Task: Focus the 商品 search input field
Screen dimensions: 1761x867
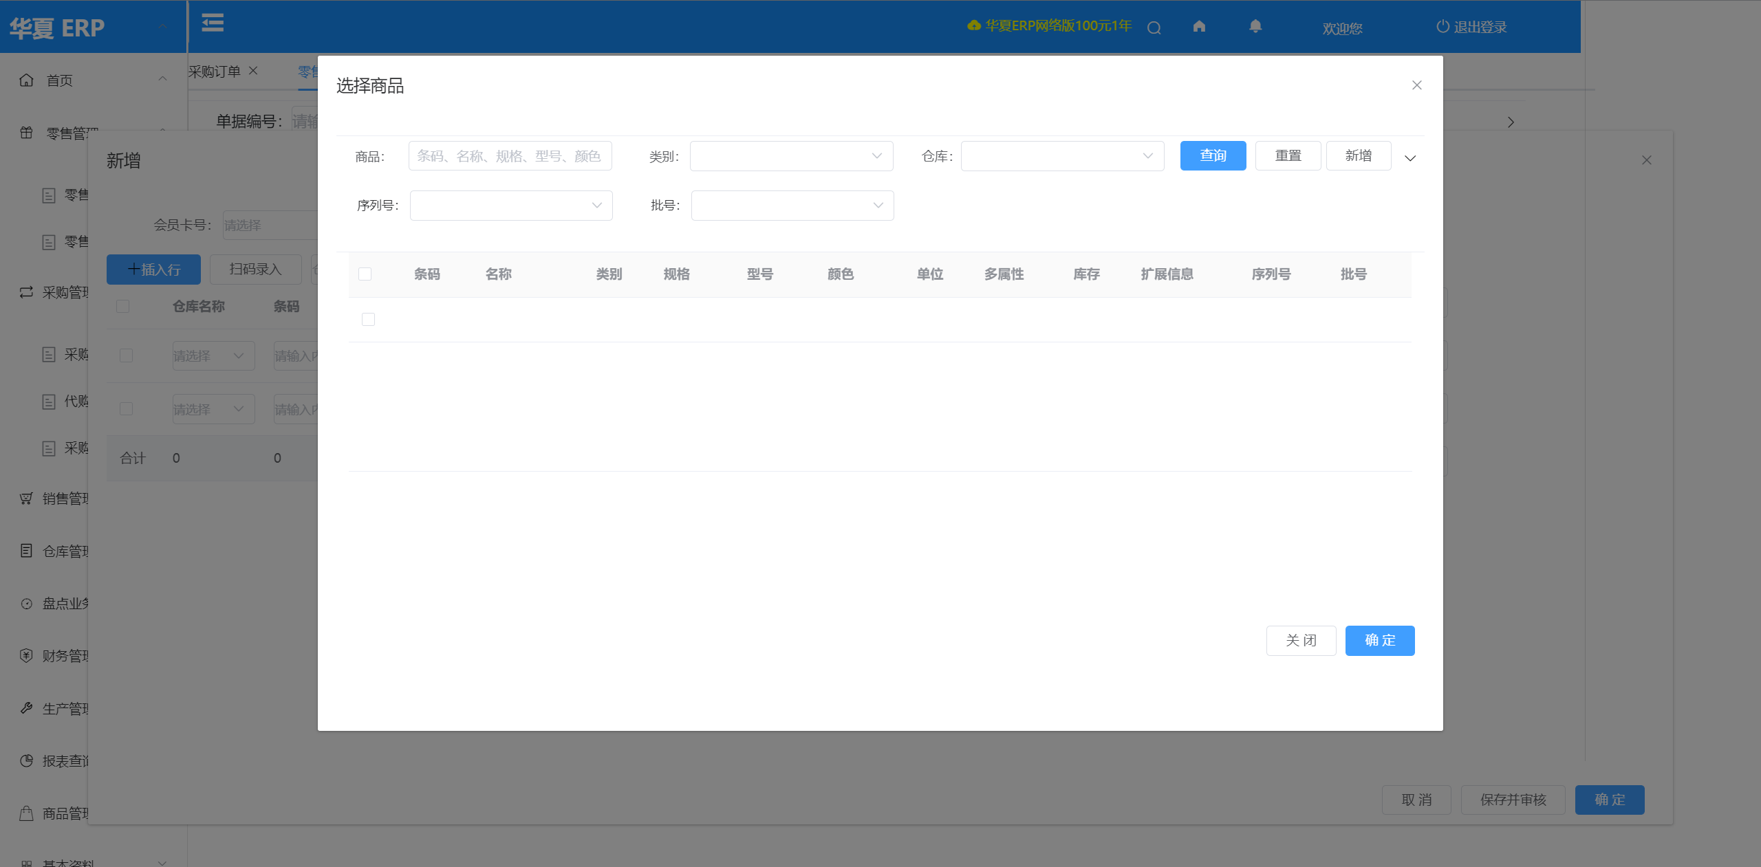Action: pyautogui.click(x=510, y=156)
